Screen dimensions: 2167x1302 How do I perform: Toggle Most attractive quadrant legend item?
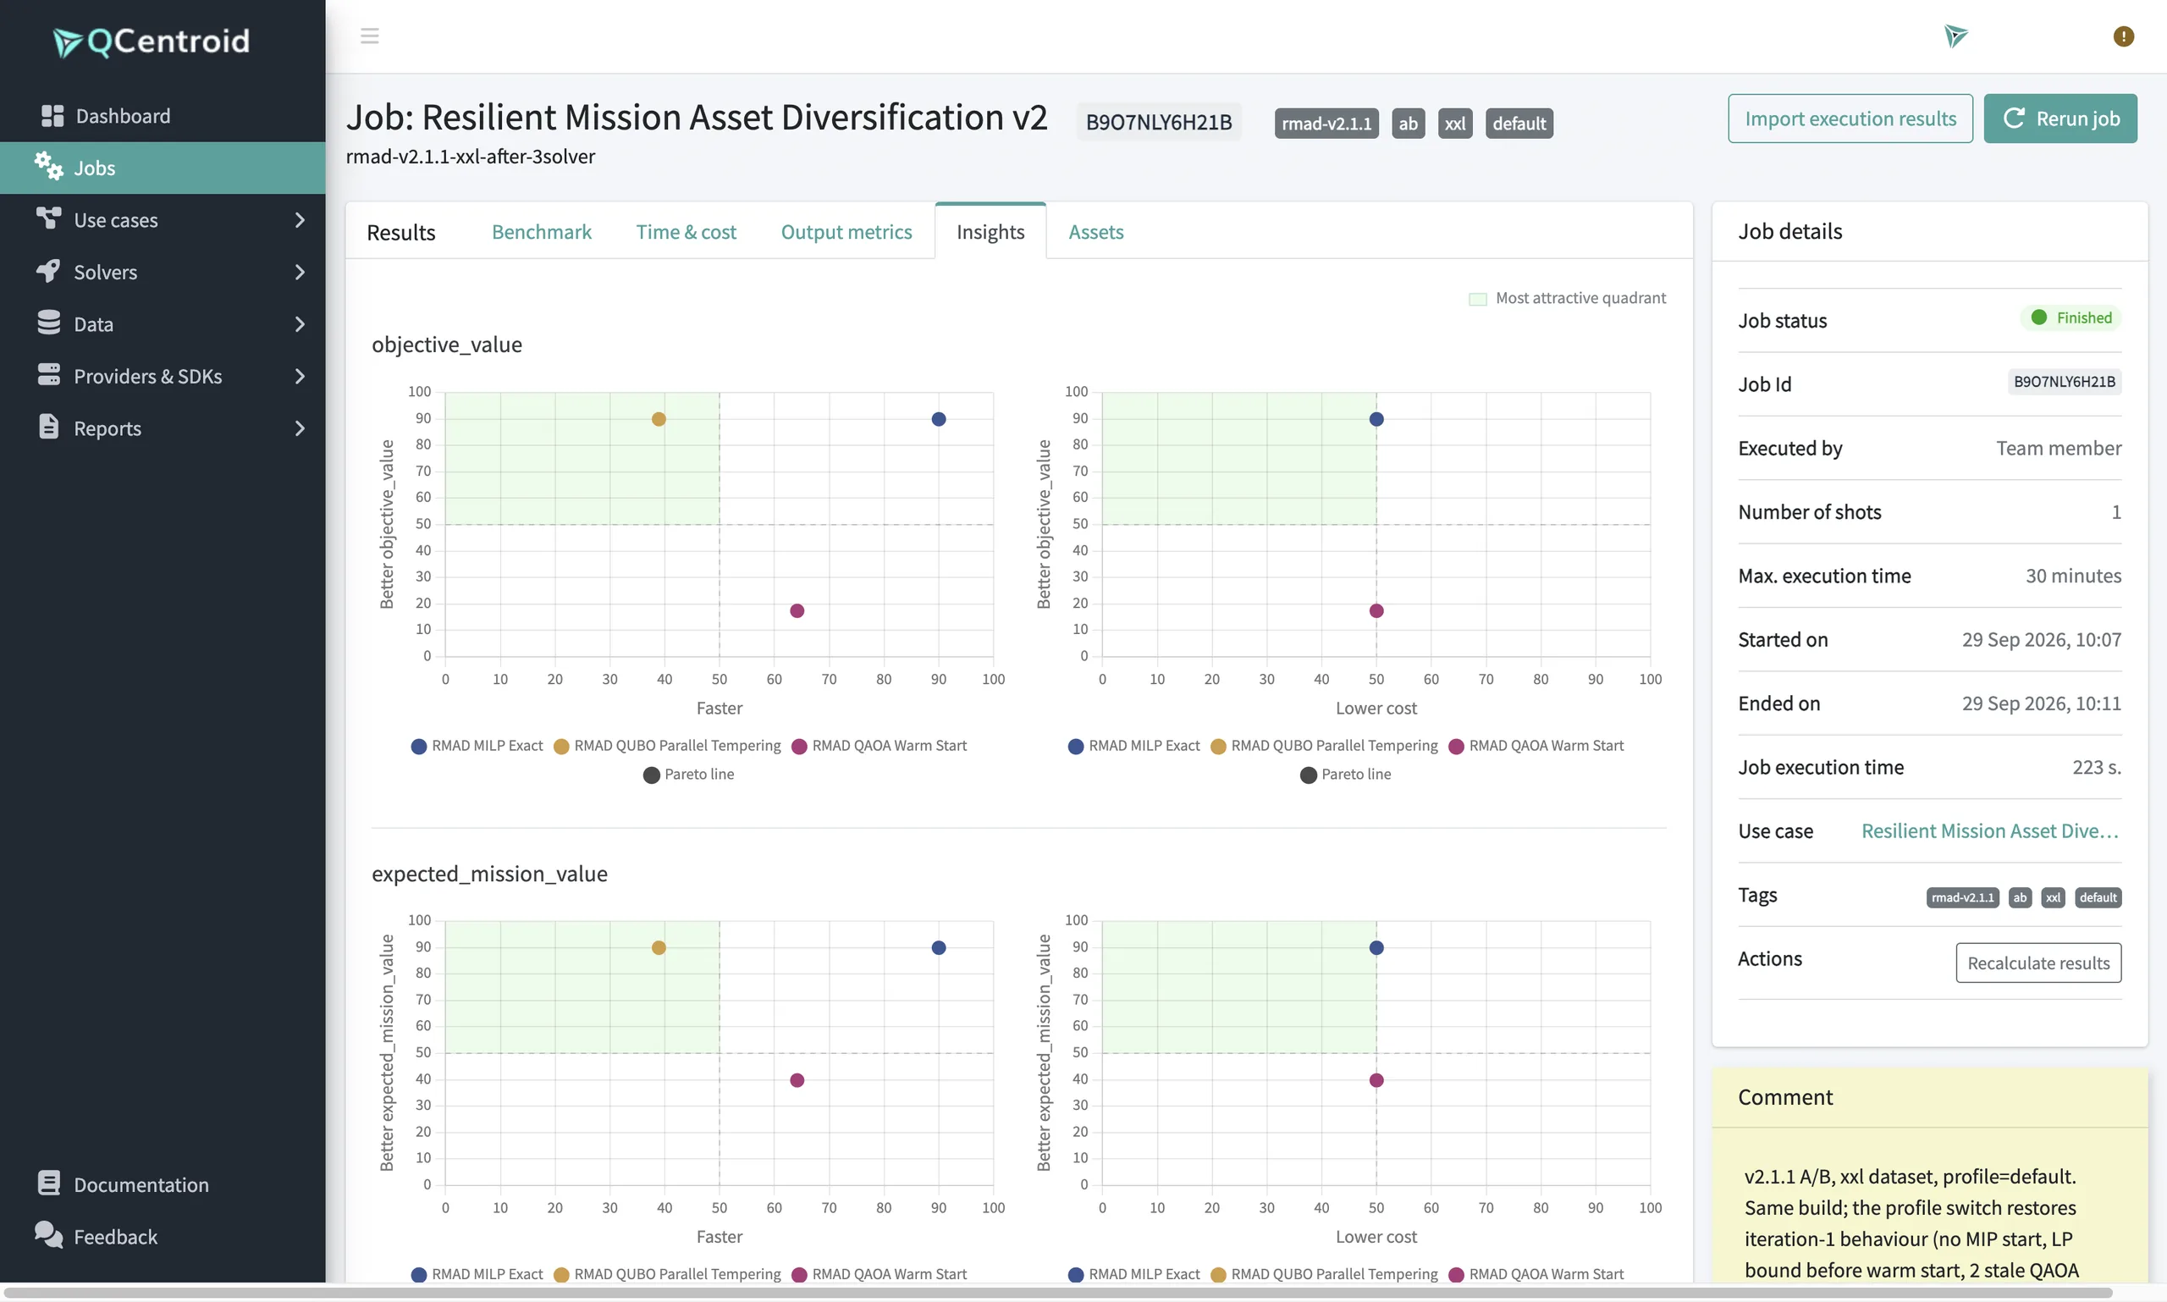[x=1567, y=298]
